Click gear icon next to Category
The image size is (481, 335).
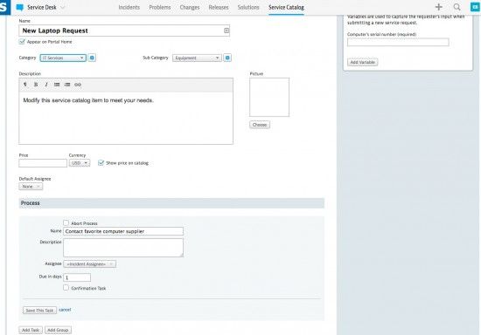pyautogui.click(x=92, y=58)
